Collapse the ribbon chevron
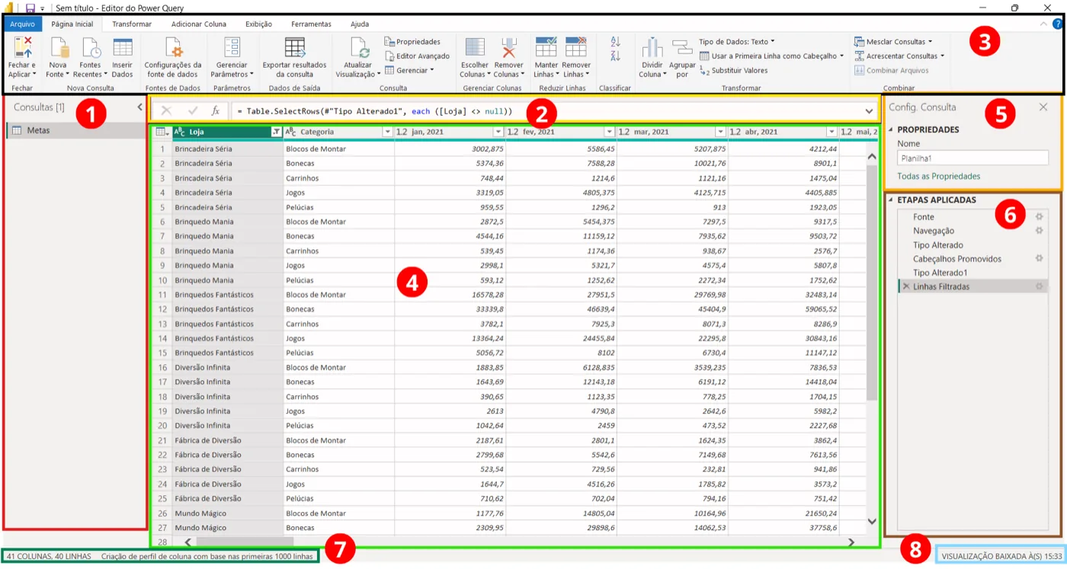1067x569 pixels. tap(1043, 24)
